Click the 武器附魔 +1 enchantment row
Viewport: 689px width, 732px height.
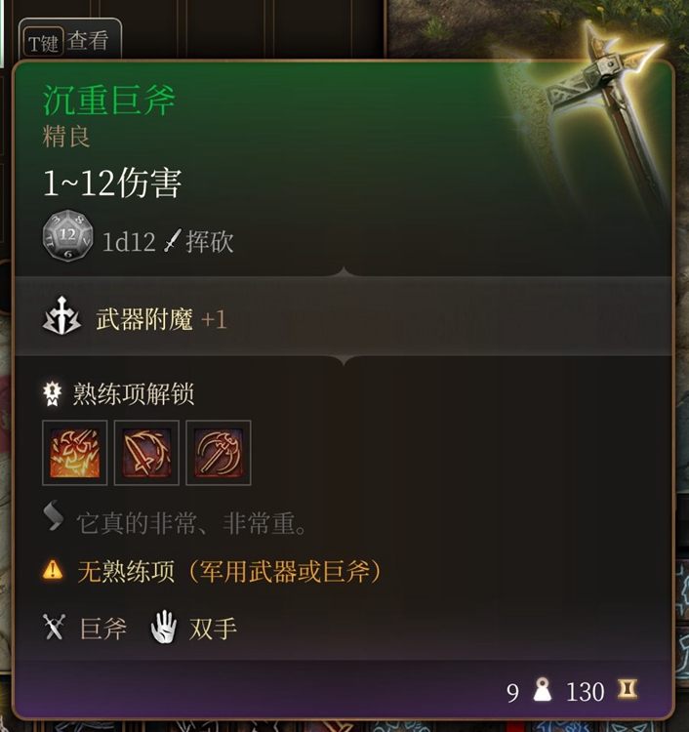point(344,316)
